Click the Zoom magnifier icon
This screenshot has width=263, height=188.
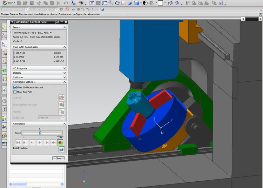(x=111, y=3)
